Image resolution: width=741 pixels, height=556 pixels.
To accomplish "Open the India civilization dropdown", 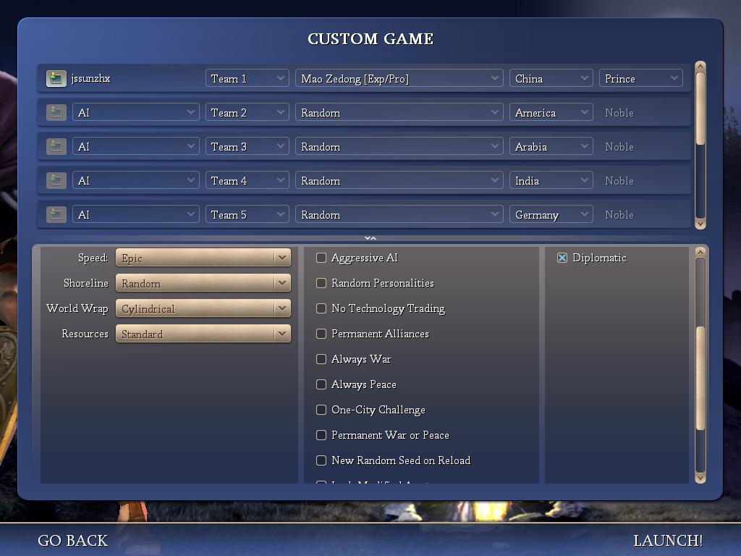I will click(551, 180).
